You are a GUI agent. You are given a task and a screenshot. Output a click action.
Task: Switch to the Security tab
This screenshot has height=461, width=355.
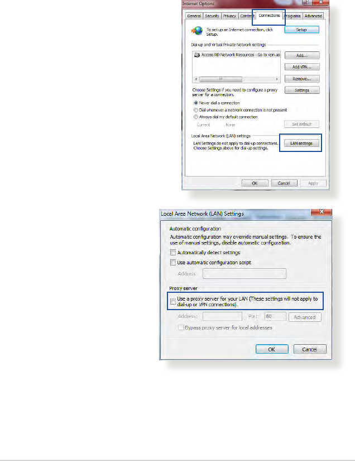[x=212, y=16]
